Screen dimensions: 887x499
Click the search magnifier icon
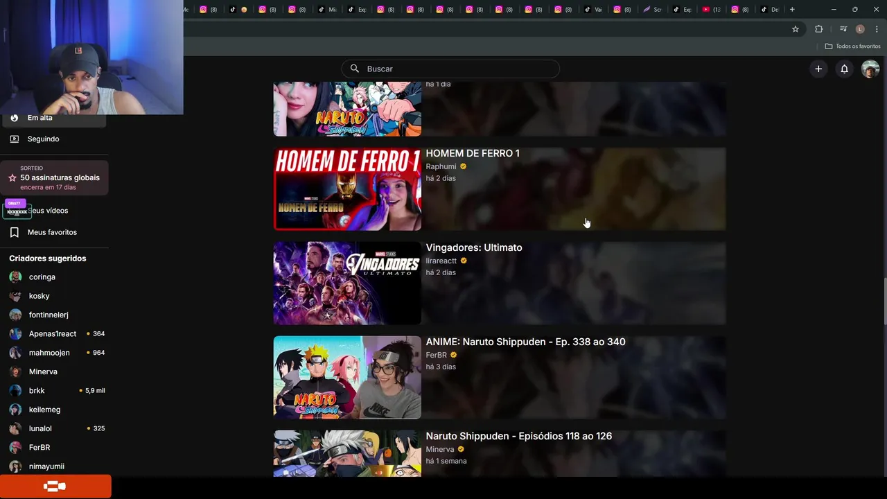(355, 69)
